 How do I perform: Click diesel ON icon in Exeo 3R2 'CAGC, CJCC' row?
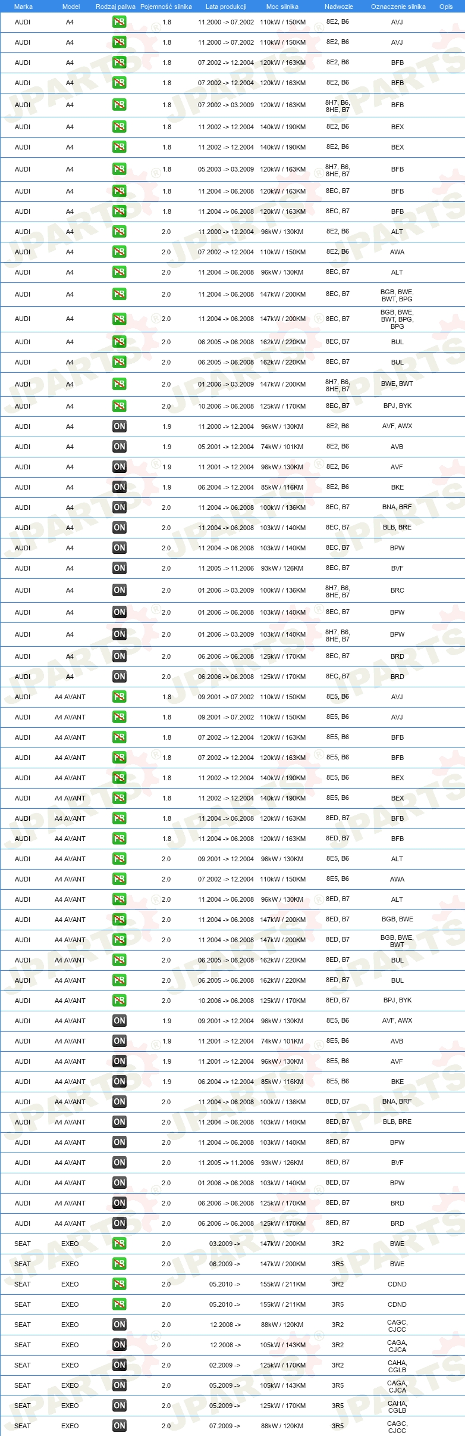point(120,1325)
